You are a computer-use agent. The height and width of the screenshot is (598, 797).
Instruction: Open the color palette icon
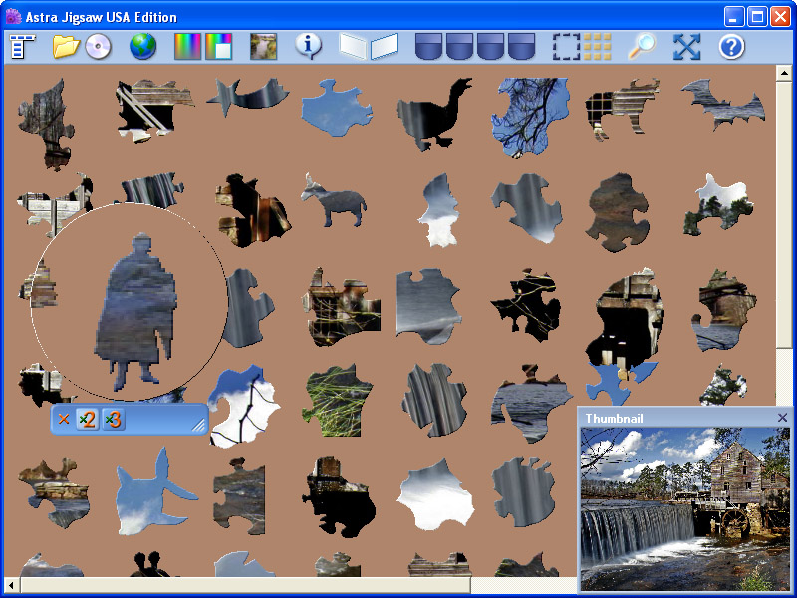[x=186, y=45]
